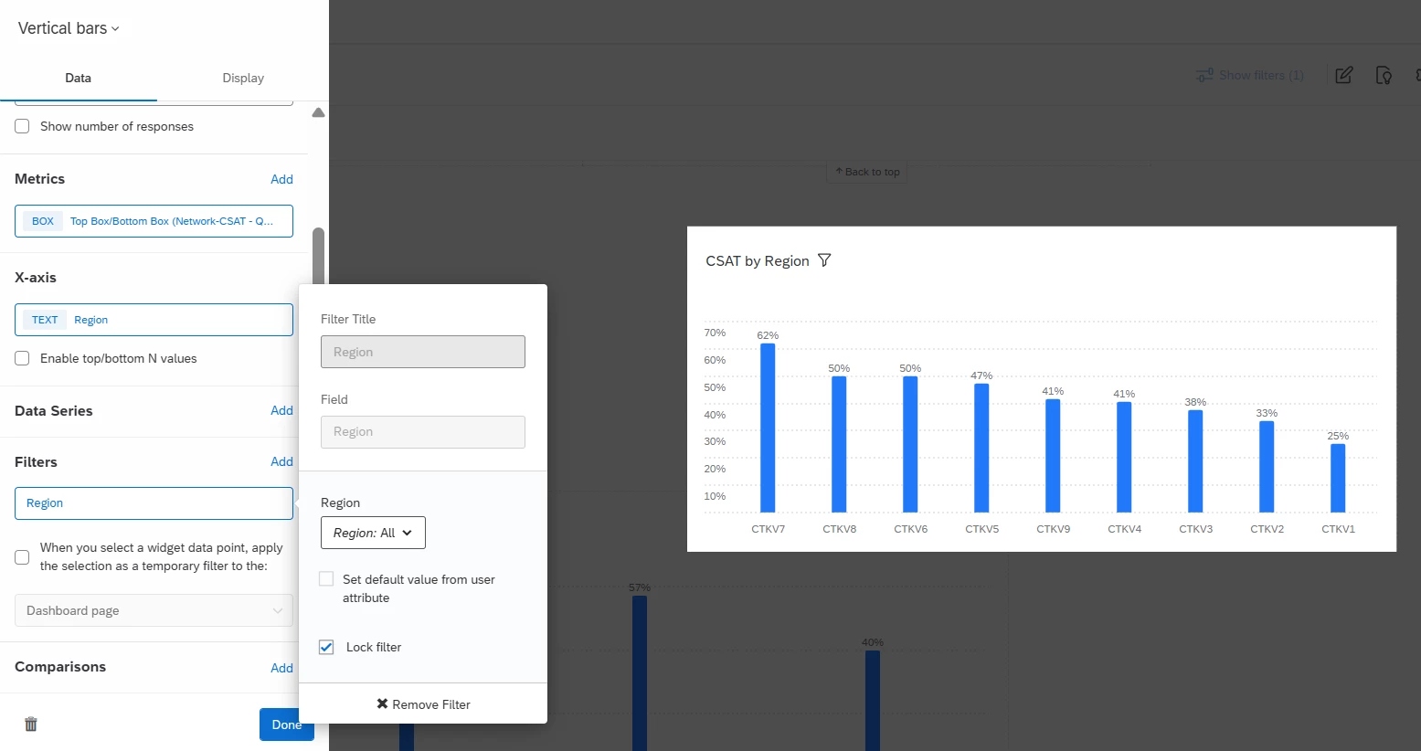Click the CSAT by Region chart title
The image size is (1421, 751).
[x=758, y=260]
